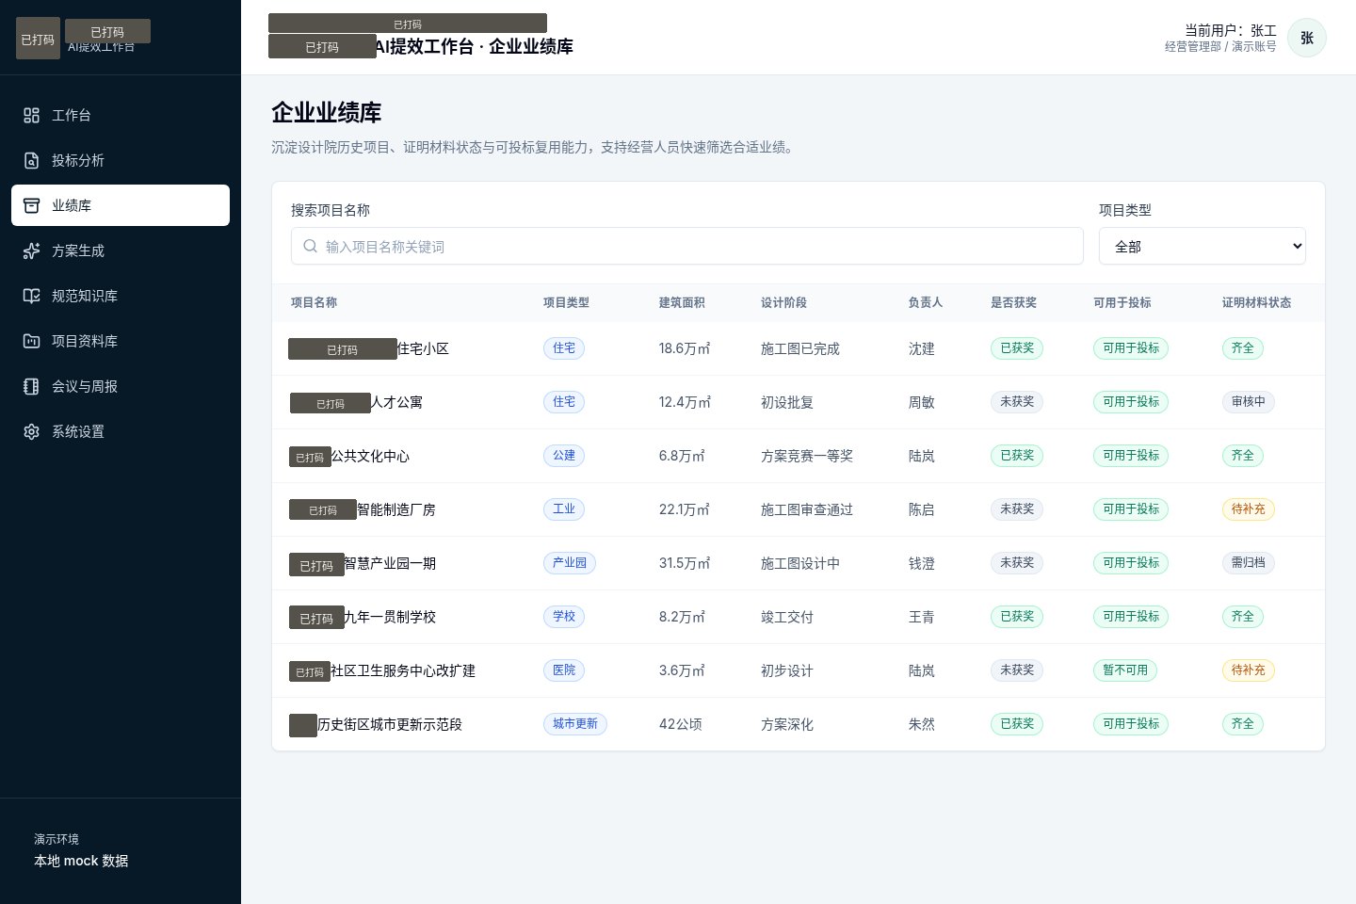Open 项目资料库 menu item

coord(121,341)
